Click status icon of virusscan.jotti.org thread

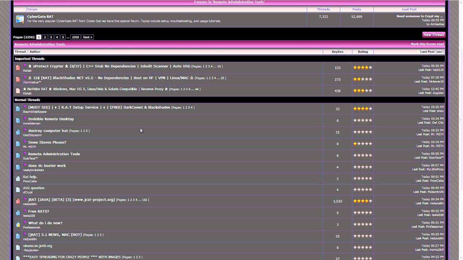coord(18,247)
